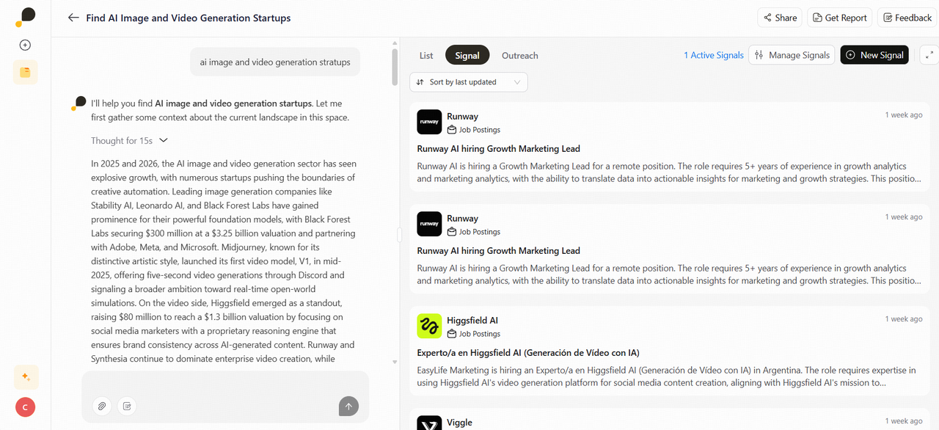The image size is (939, 430).
Task: Click the expand panel icon at top right
Action: tap(929, 55)
